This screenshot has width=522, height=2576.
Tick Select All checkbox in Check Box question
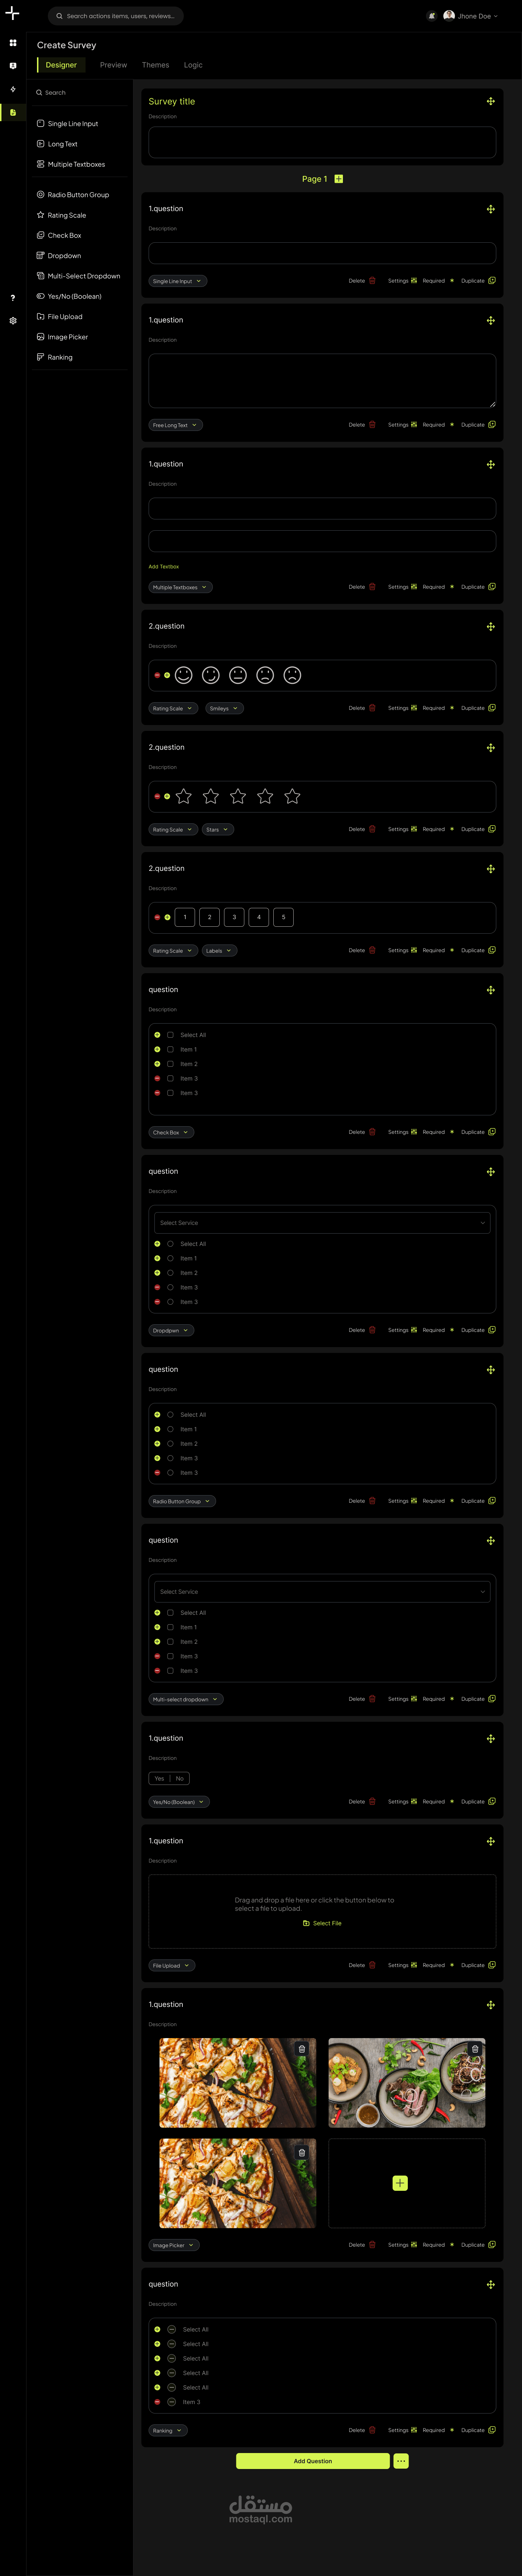point(170,1035)
